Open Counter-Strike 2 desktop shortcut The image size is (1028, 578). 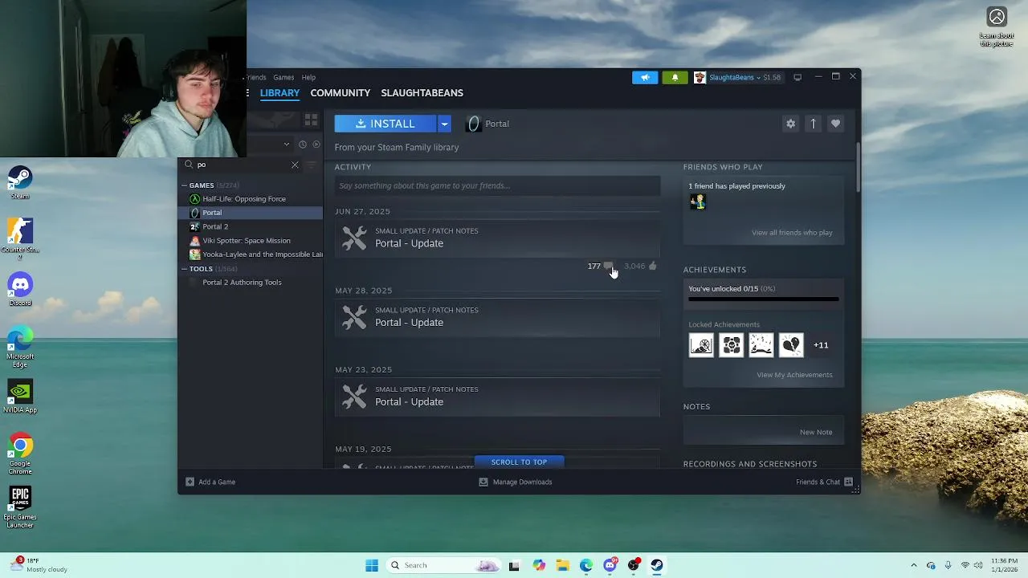pos(20,238)
